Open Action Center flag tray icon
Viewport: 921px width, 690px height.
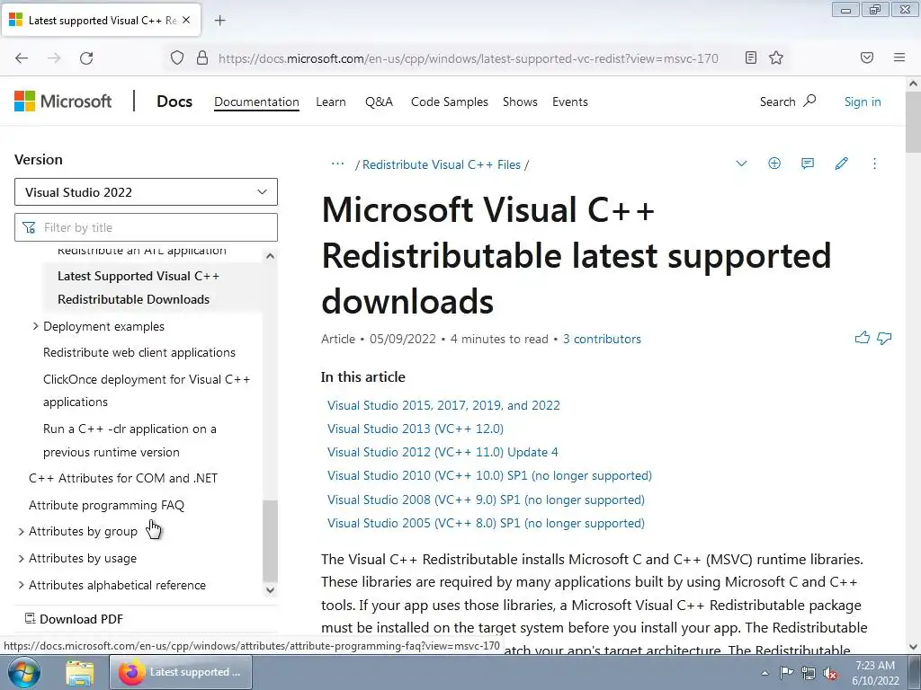point(786,673)
